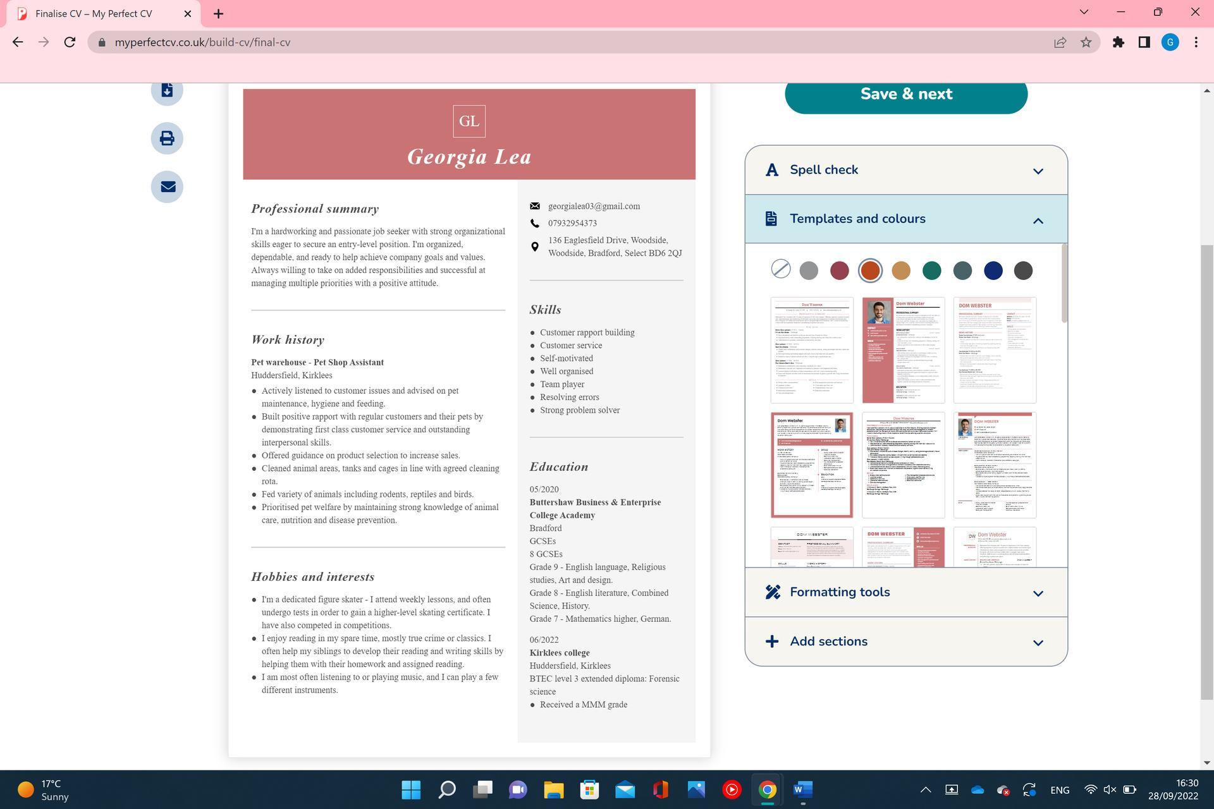Click the Templates and colours document icon
This screenshot has height=809, width=1214.
(771, 219)
